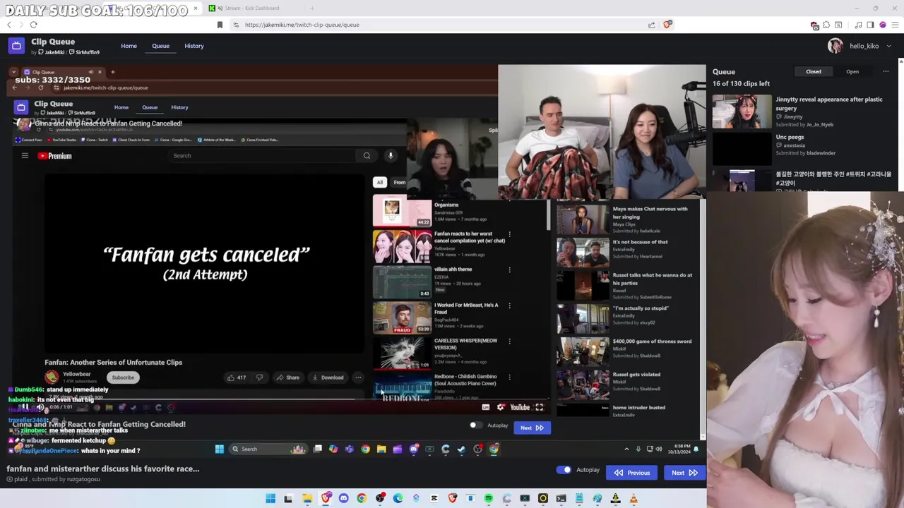Select the 'All' filter chip on YouTube
This screenshot has width=904, height=508.
pyautogui.click(x=380, y=182)
